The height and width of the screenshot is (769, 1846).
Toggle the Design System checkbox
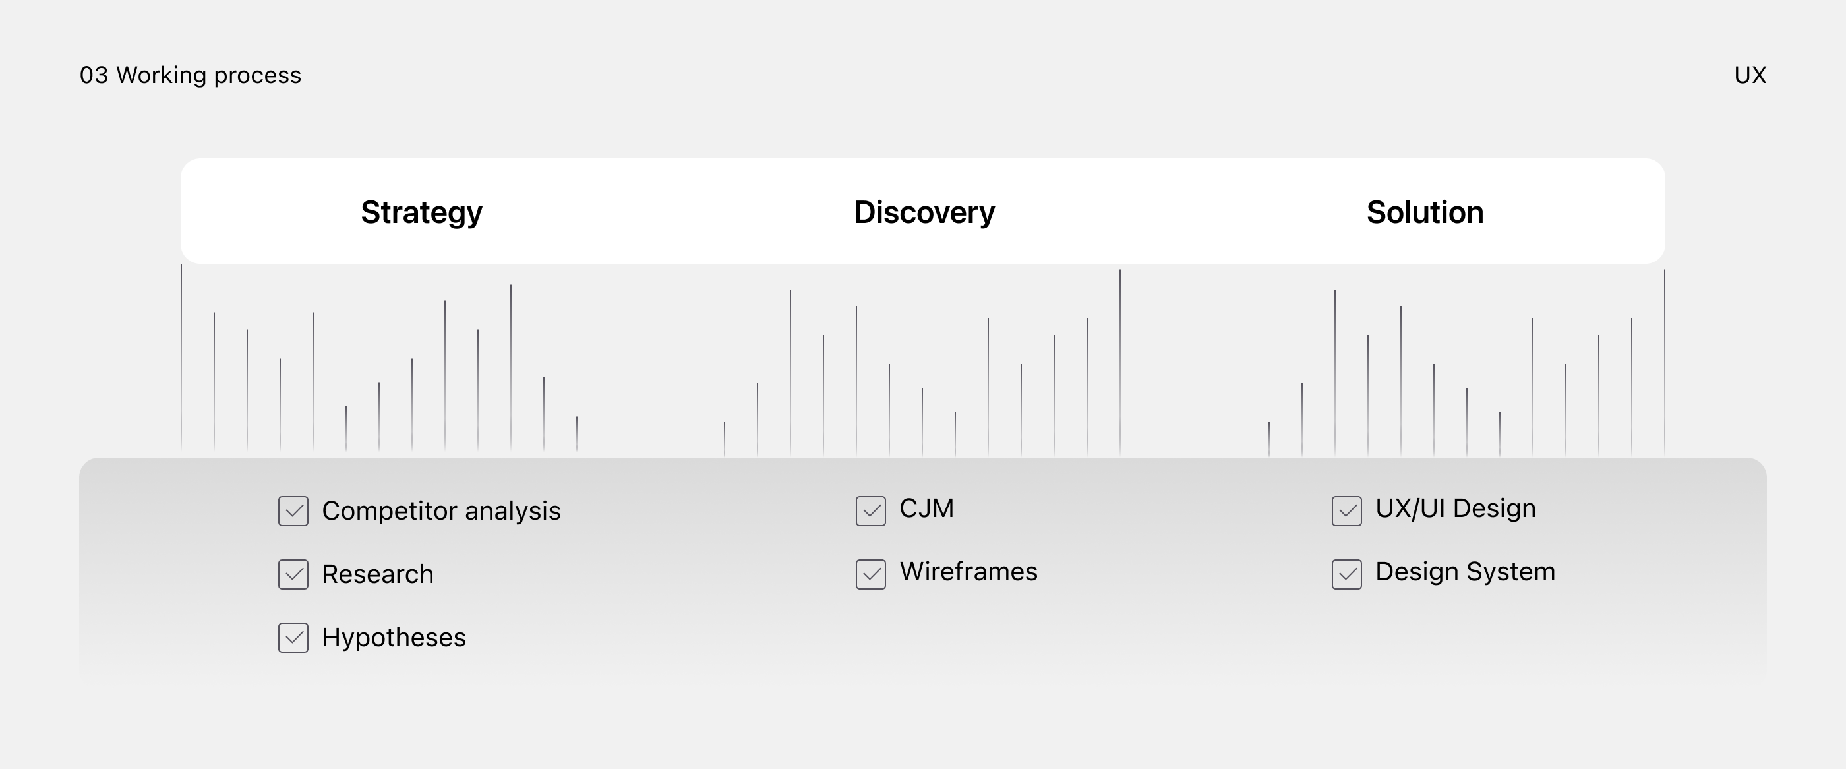(1346, 574)
